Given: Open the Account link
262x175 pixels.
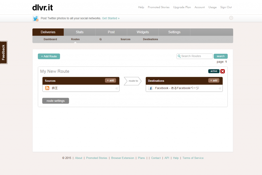Looking at the screenshot, I should [200, 7].
